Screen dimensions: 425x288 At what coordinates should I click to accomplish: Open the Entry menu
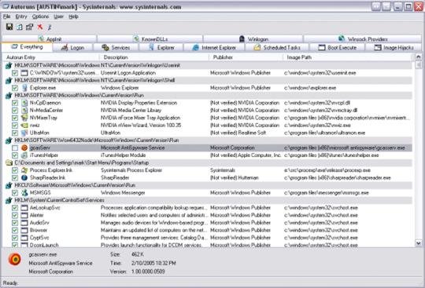tap(21, 16)
